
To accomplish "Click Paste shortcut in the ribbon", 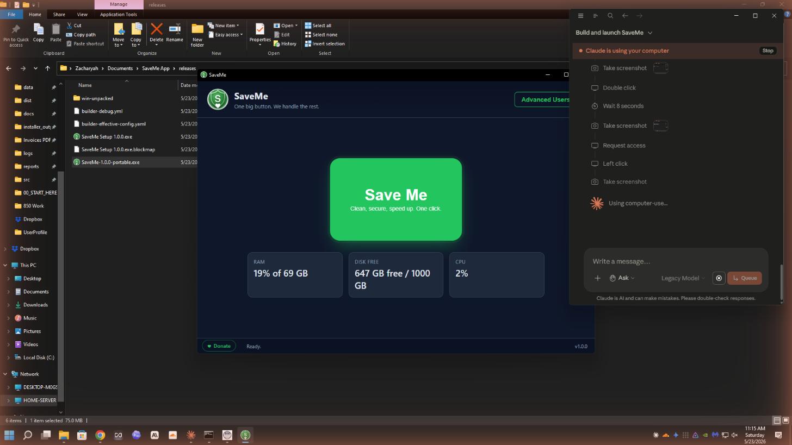I will 85,44.
